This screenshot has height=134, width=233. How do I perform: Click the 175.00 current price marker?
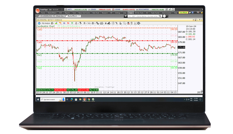pyautogui.click(x=182, y=47)
